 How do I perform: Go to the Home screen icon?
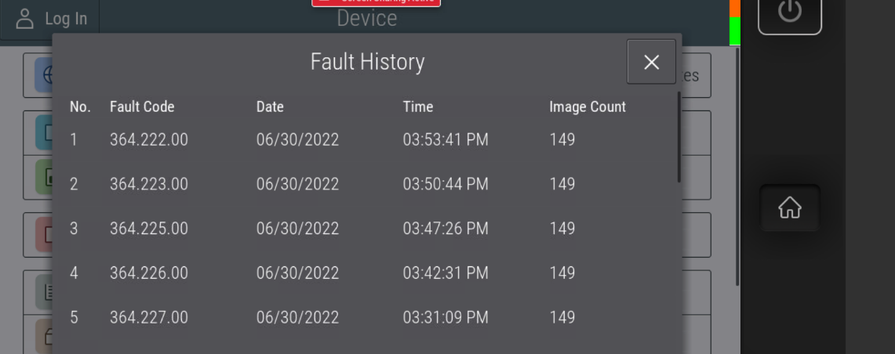789,208
